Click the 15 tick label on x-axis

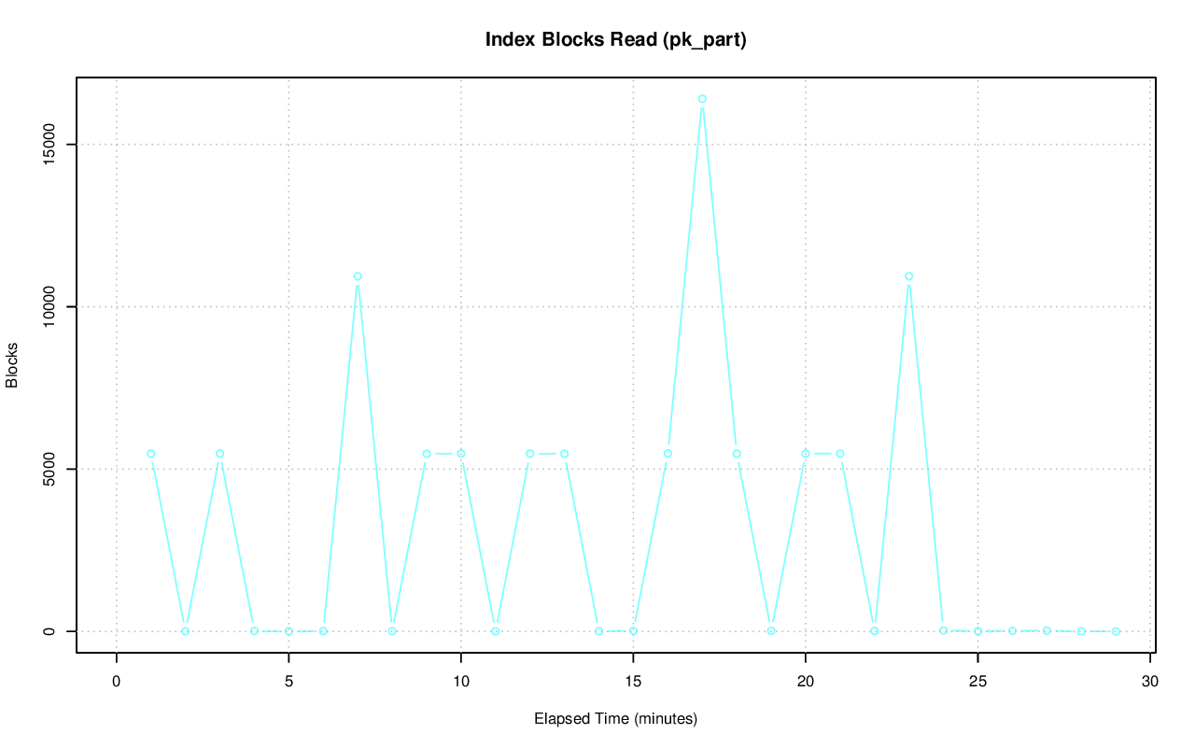633,682
